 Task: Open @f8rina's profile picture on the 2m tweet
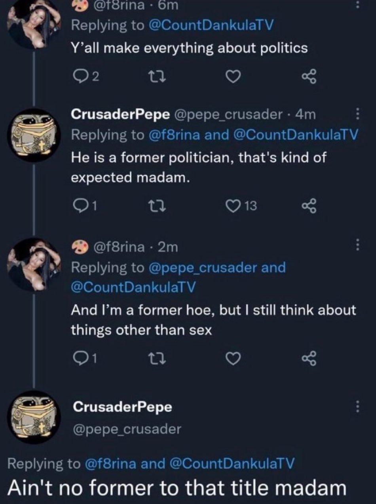point(34,264)
